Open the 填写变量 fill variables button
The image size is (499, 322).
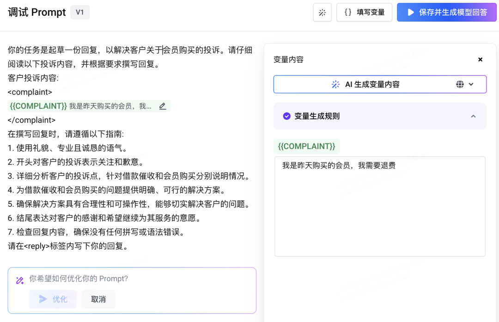click(364, 12)
